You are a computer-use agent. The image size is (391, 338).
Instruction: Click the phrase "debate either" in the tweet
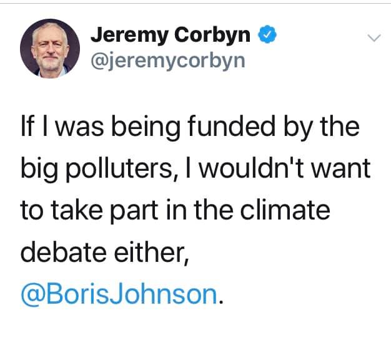click(x=103, y=251)
